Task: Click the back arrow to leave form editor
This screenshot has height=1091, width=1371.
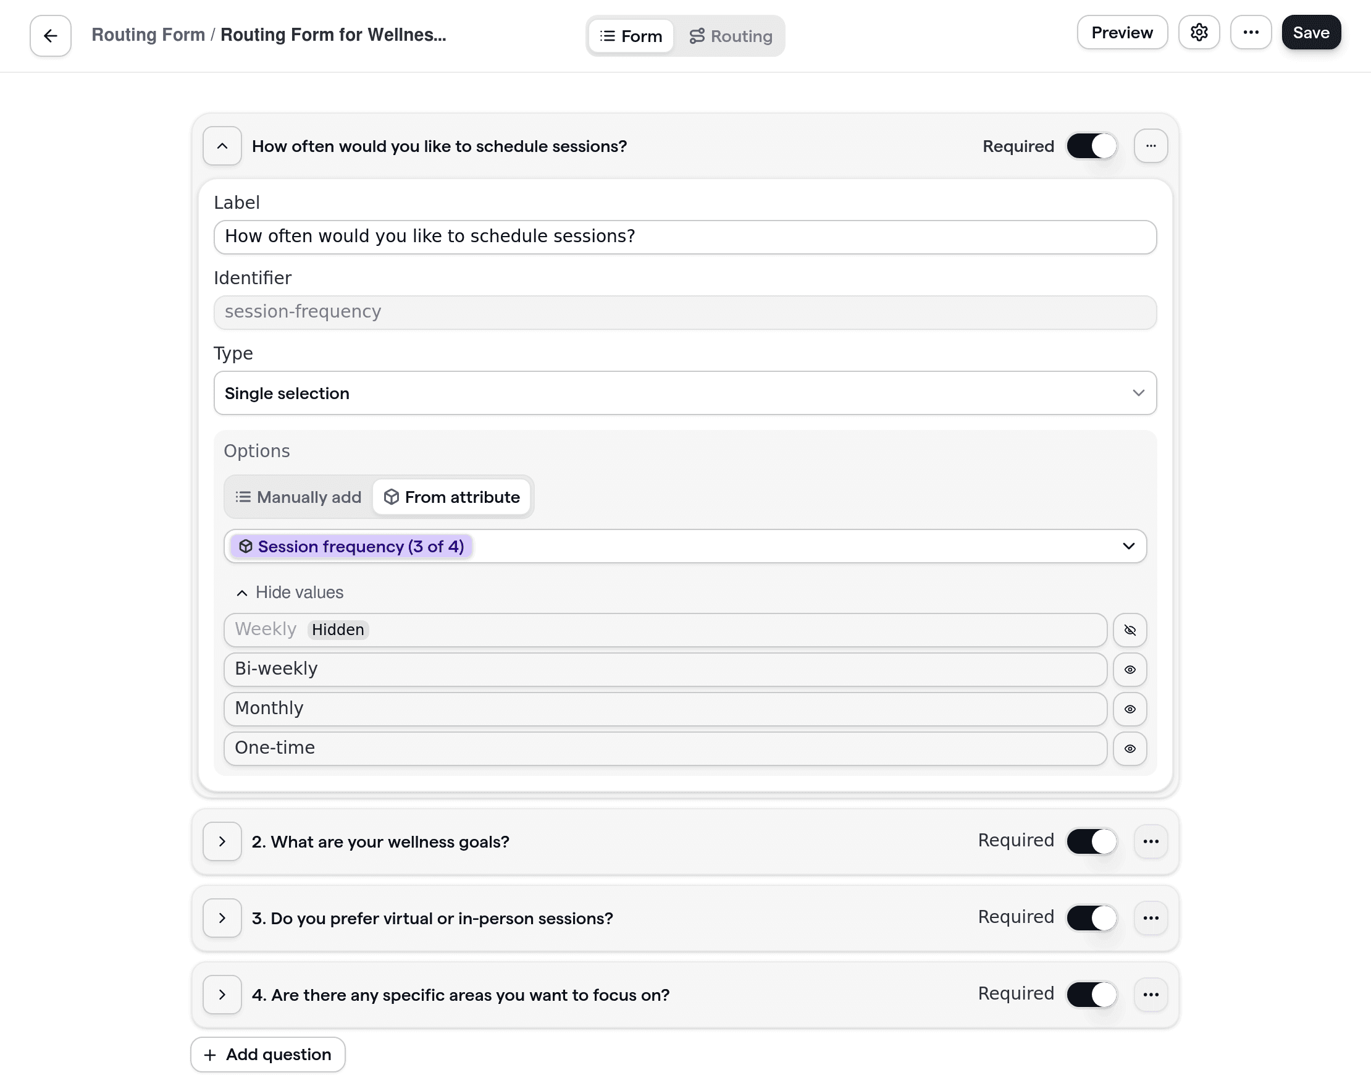Action: [x=49, y=35]
